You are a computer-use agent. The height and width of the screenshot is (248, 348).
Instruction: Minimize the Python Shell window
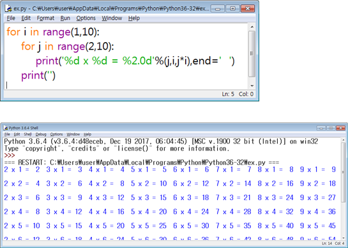click(x=321, y=128)
